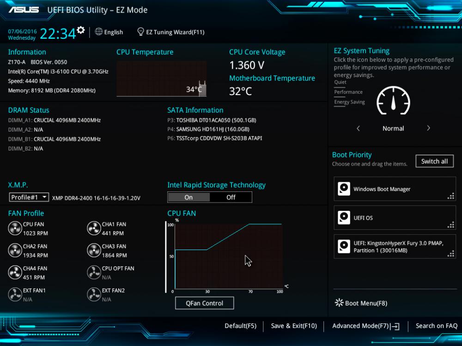The image size is (462, 346).
Task: Choose Save & Exit (F10)
Action: tap(294, 326)
